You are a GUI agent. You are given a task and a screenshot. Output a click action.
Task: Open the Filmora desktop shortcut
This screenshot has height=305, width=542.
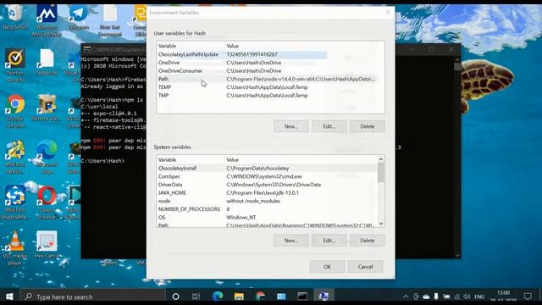click(47, 108)
